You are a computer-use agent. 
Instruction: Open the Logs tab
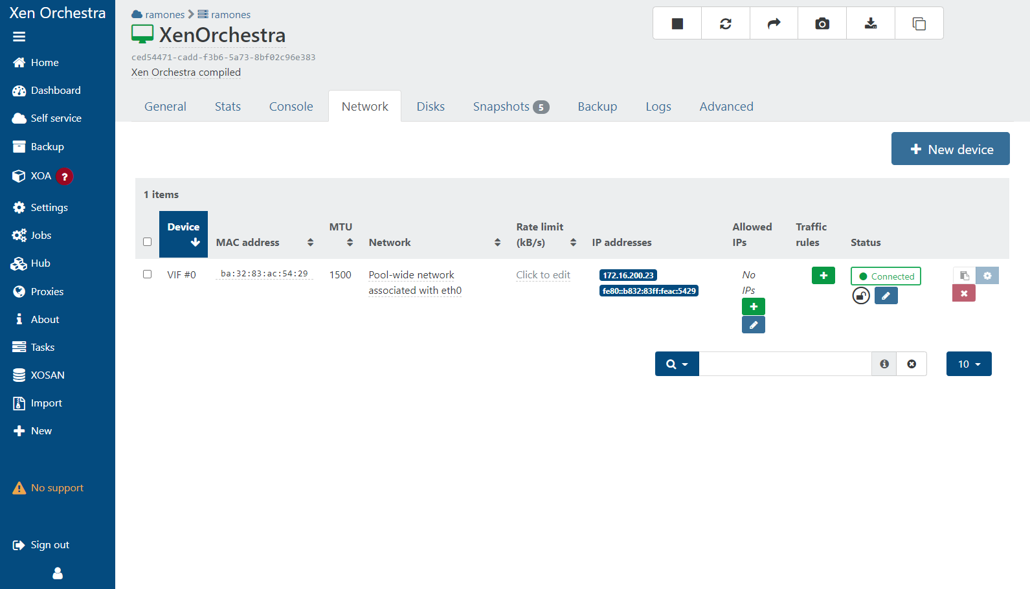tap(658, 106)
